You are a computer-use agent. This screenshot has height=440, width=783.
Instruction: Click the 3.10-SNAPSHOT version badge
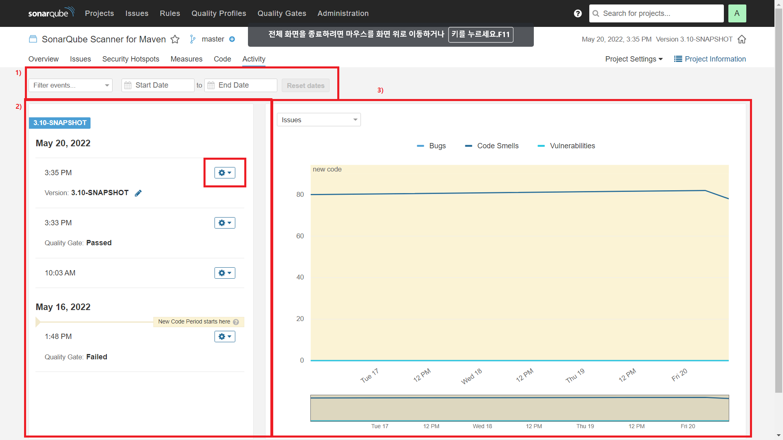60,123
